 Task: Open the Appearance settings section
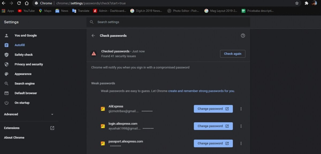point(23,74)
